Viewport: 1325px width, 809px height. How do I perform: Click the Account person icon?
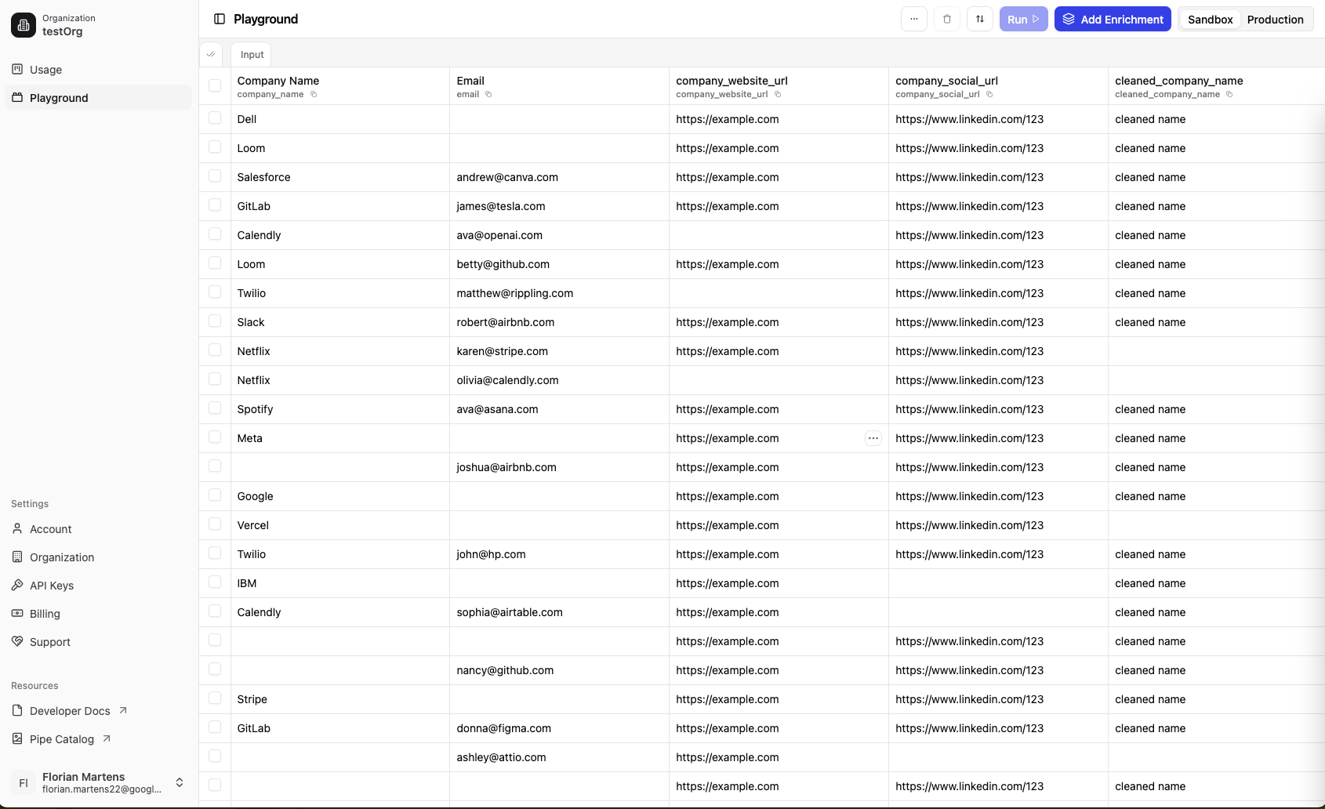click(x=17, y=528)
